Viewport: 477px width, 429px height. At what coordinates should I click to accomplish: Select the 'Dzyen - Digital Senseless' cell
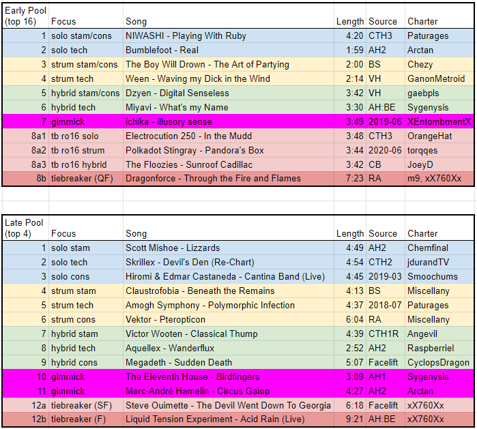coord(229,93)
